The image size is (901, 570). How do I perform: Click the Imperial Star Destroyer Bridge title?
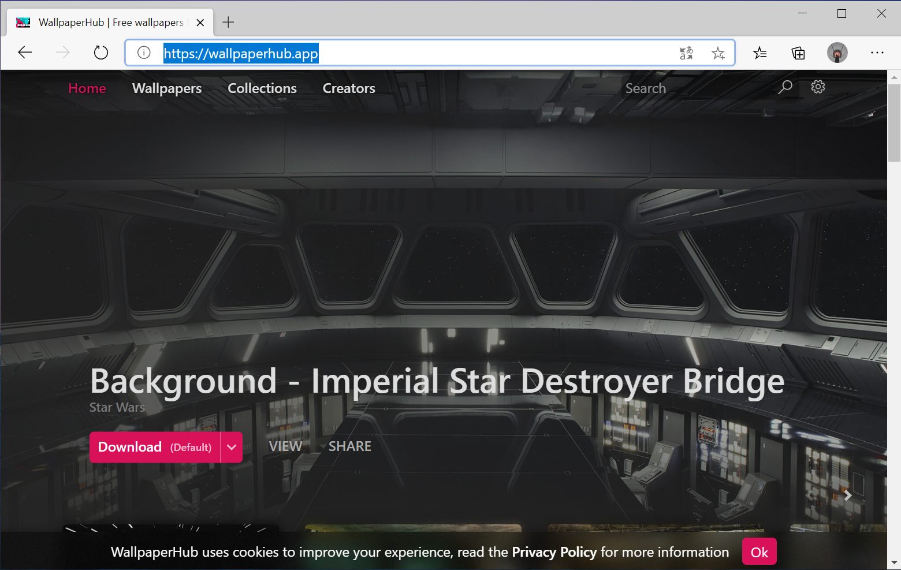(437, 382)
